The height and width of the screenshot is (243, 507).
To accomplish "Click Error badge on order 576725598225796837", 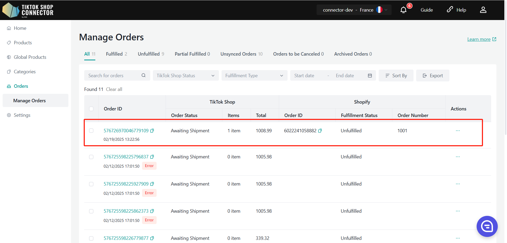I will click(149, 166).
